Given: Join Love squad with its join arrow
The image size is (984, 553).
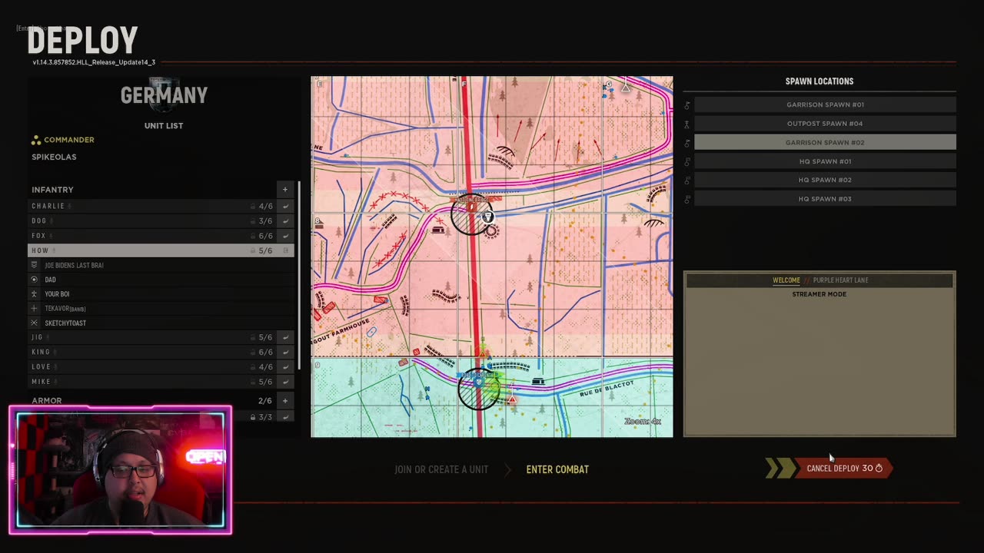Looking at the screenshot, I should point(286,367).
